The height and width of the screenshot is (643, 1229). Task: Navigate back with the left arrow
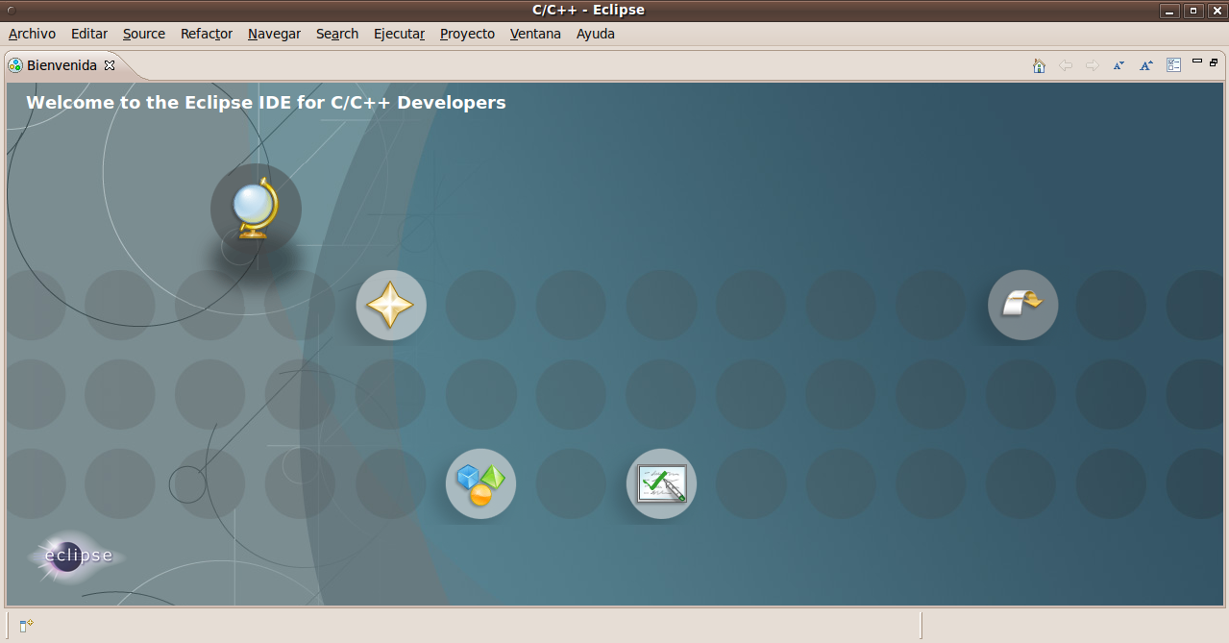click(1066, 65)
